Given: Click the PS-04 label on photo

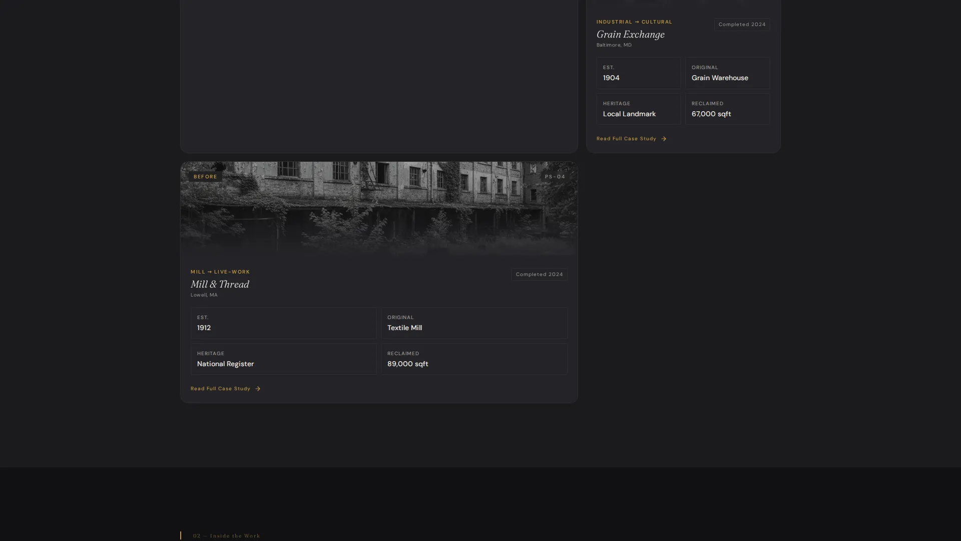Looking at the screenshot, I should [555, 177].
